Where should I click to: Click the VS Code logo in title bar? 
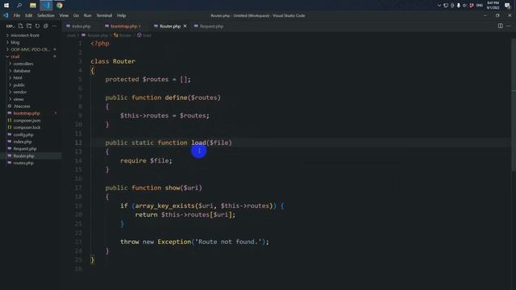(6, 15)
